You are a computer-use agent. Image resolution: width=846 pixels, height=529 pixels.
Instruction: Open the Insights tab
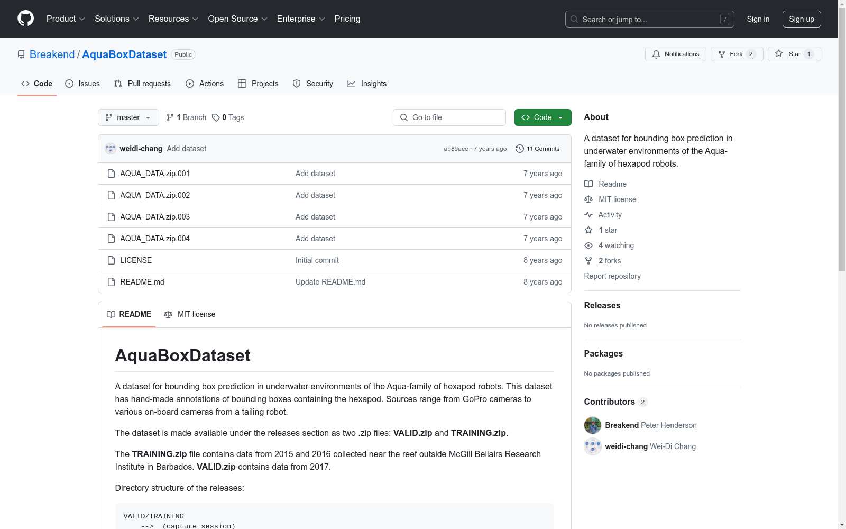pos(366,84)
